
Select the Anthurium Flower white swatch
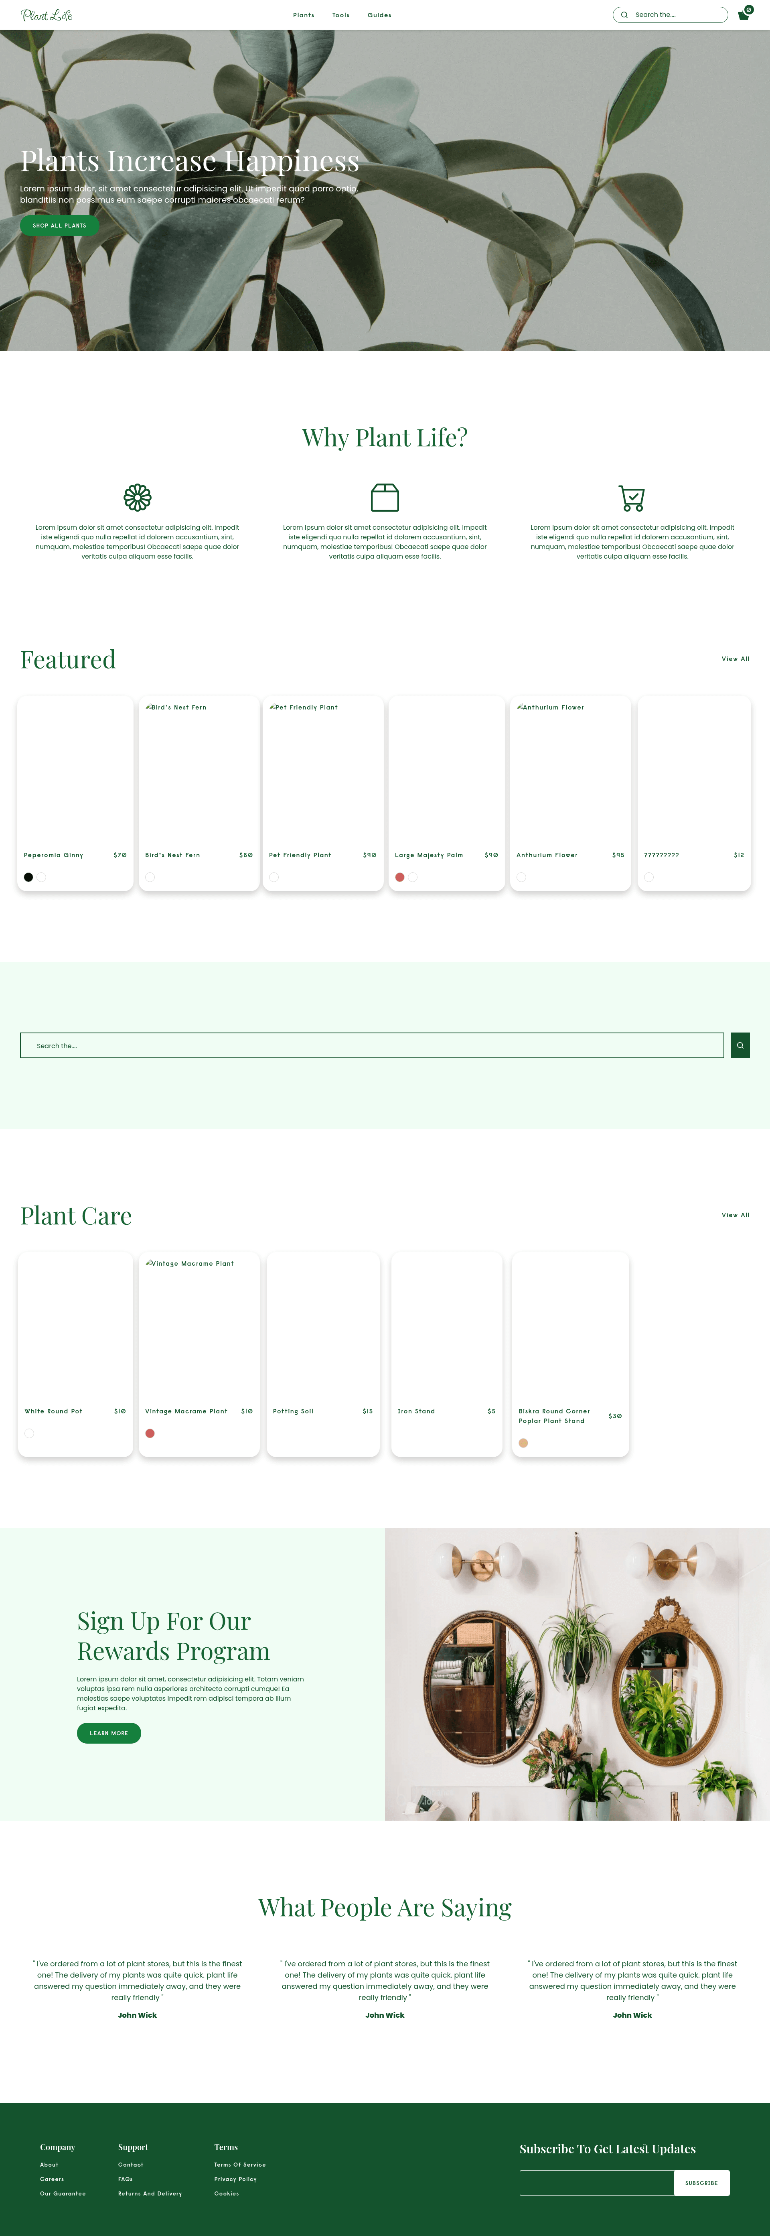coord(521,878)
